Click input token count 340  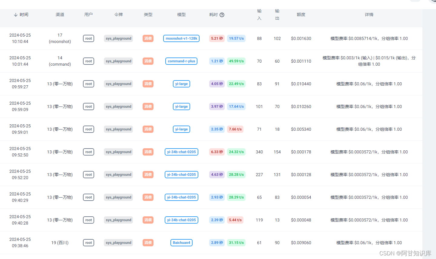259,152
